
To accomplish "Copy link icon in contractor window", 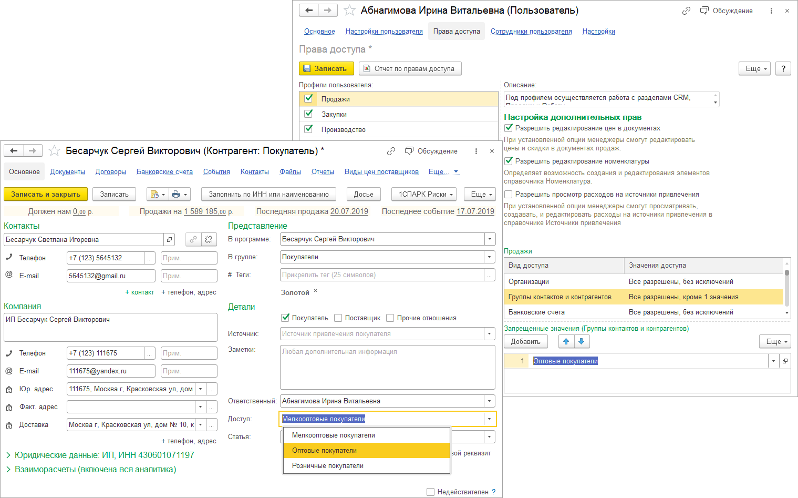I will pyautogui.click(x=391, y=151).
